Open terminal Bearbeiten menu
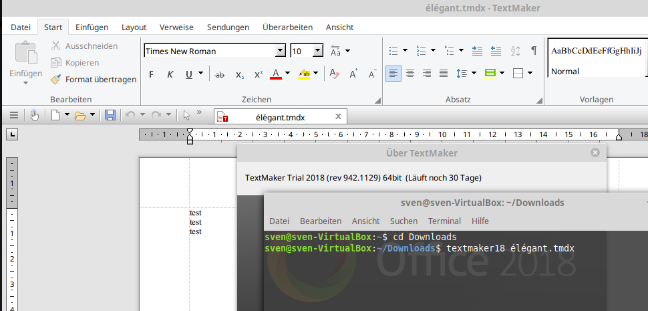 point(321,221)
